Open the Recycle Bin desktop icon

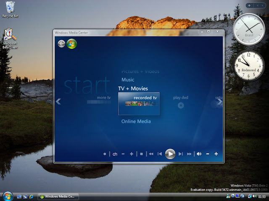(x=10, y=10)
